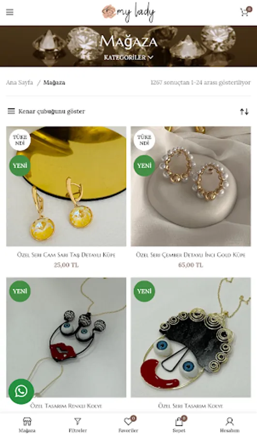Expand the Kategoriler dropdown
The image size is (257, 436).
tap(128, 58)
